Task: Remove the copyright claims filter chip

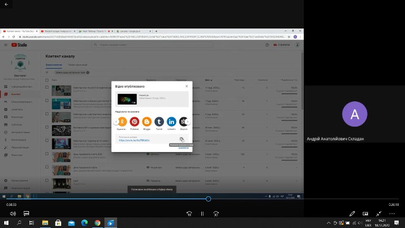Action: click(88, 73)
